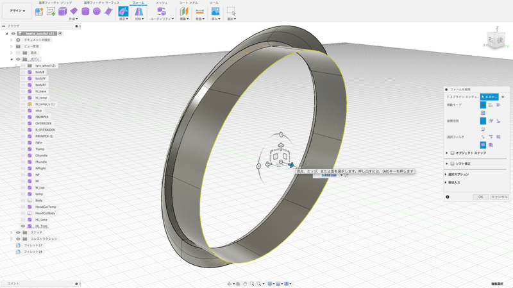
Task: Click the pan hand icon in bottom navigation bar
Action: [245, 284]
